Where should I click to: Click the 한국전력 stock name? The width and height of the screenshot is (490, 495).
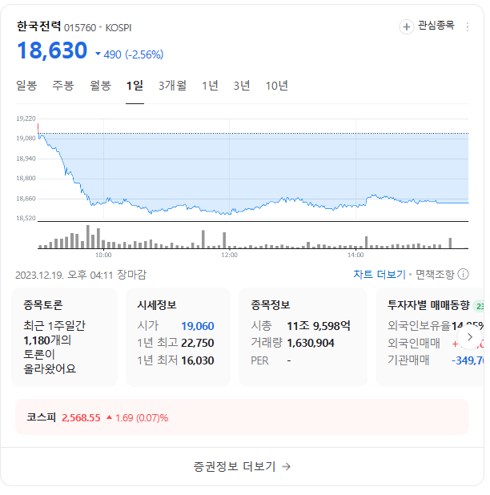(x=38, y=26)
